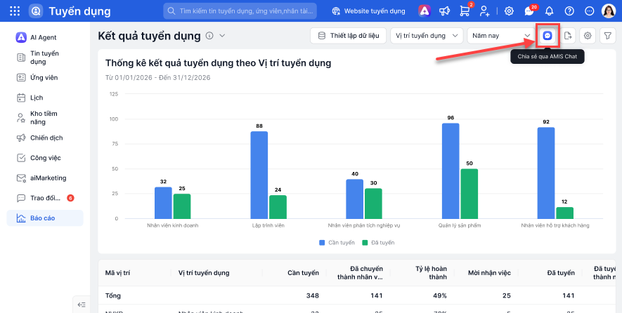Open the Năm nay period dropdown
The width and height of the screenshot is (622, 313).
tap(501, 36)
